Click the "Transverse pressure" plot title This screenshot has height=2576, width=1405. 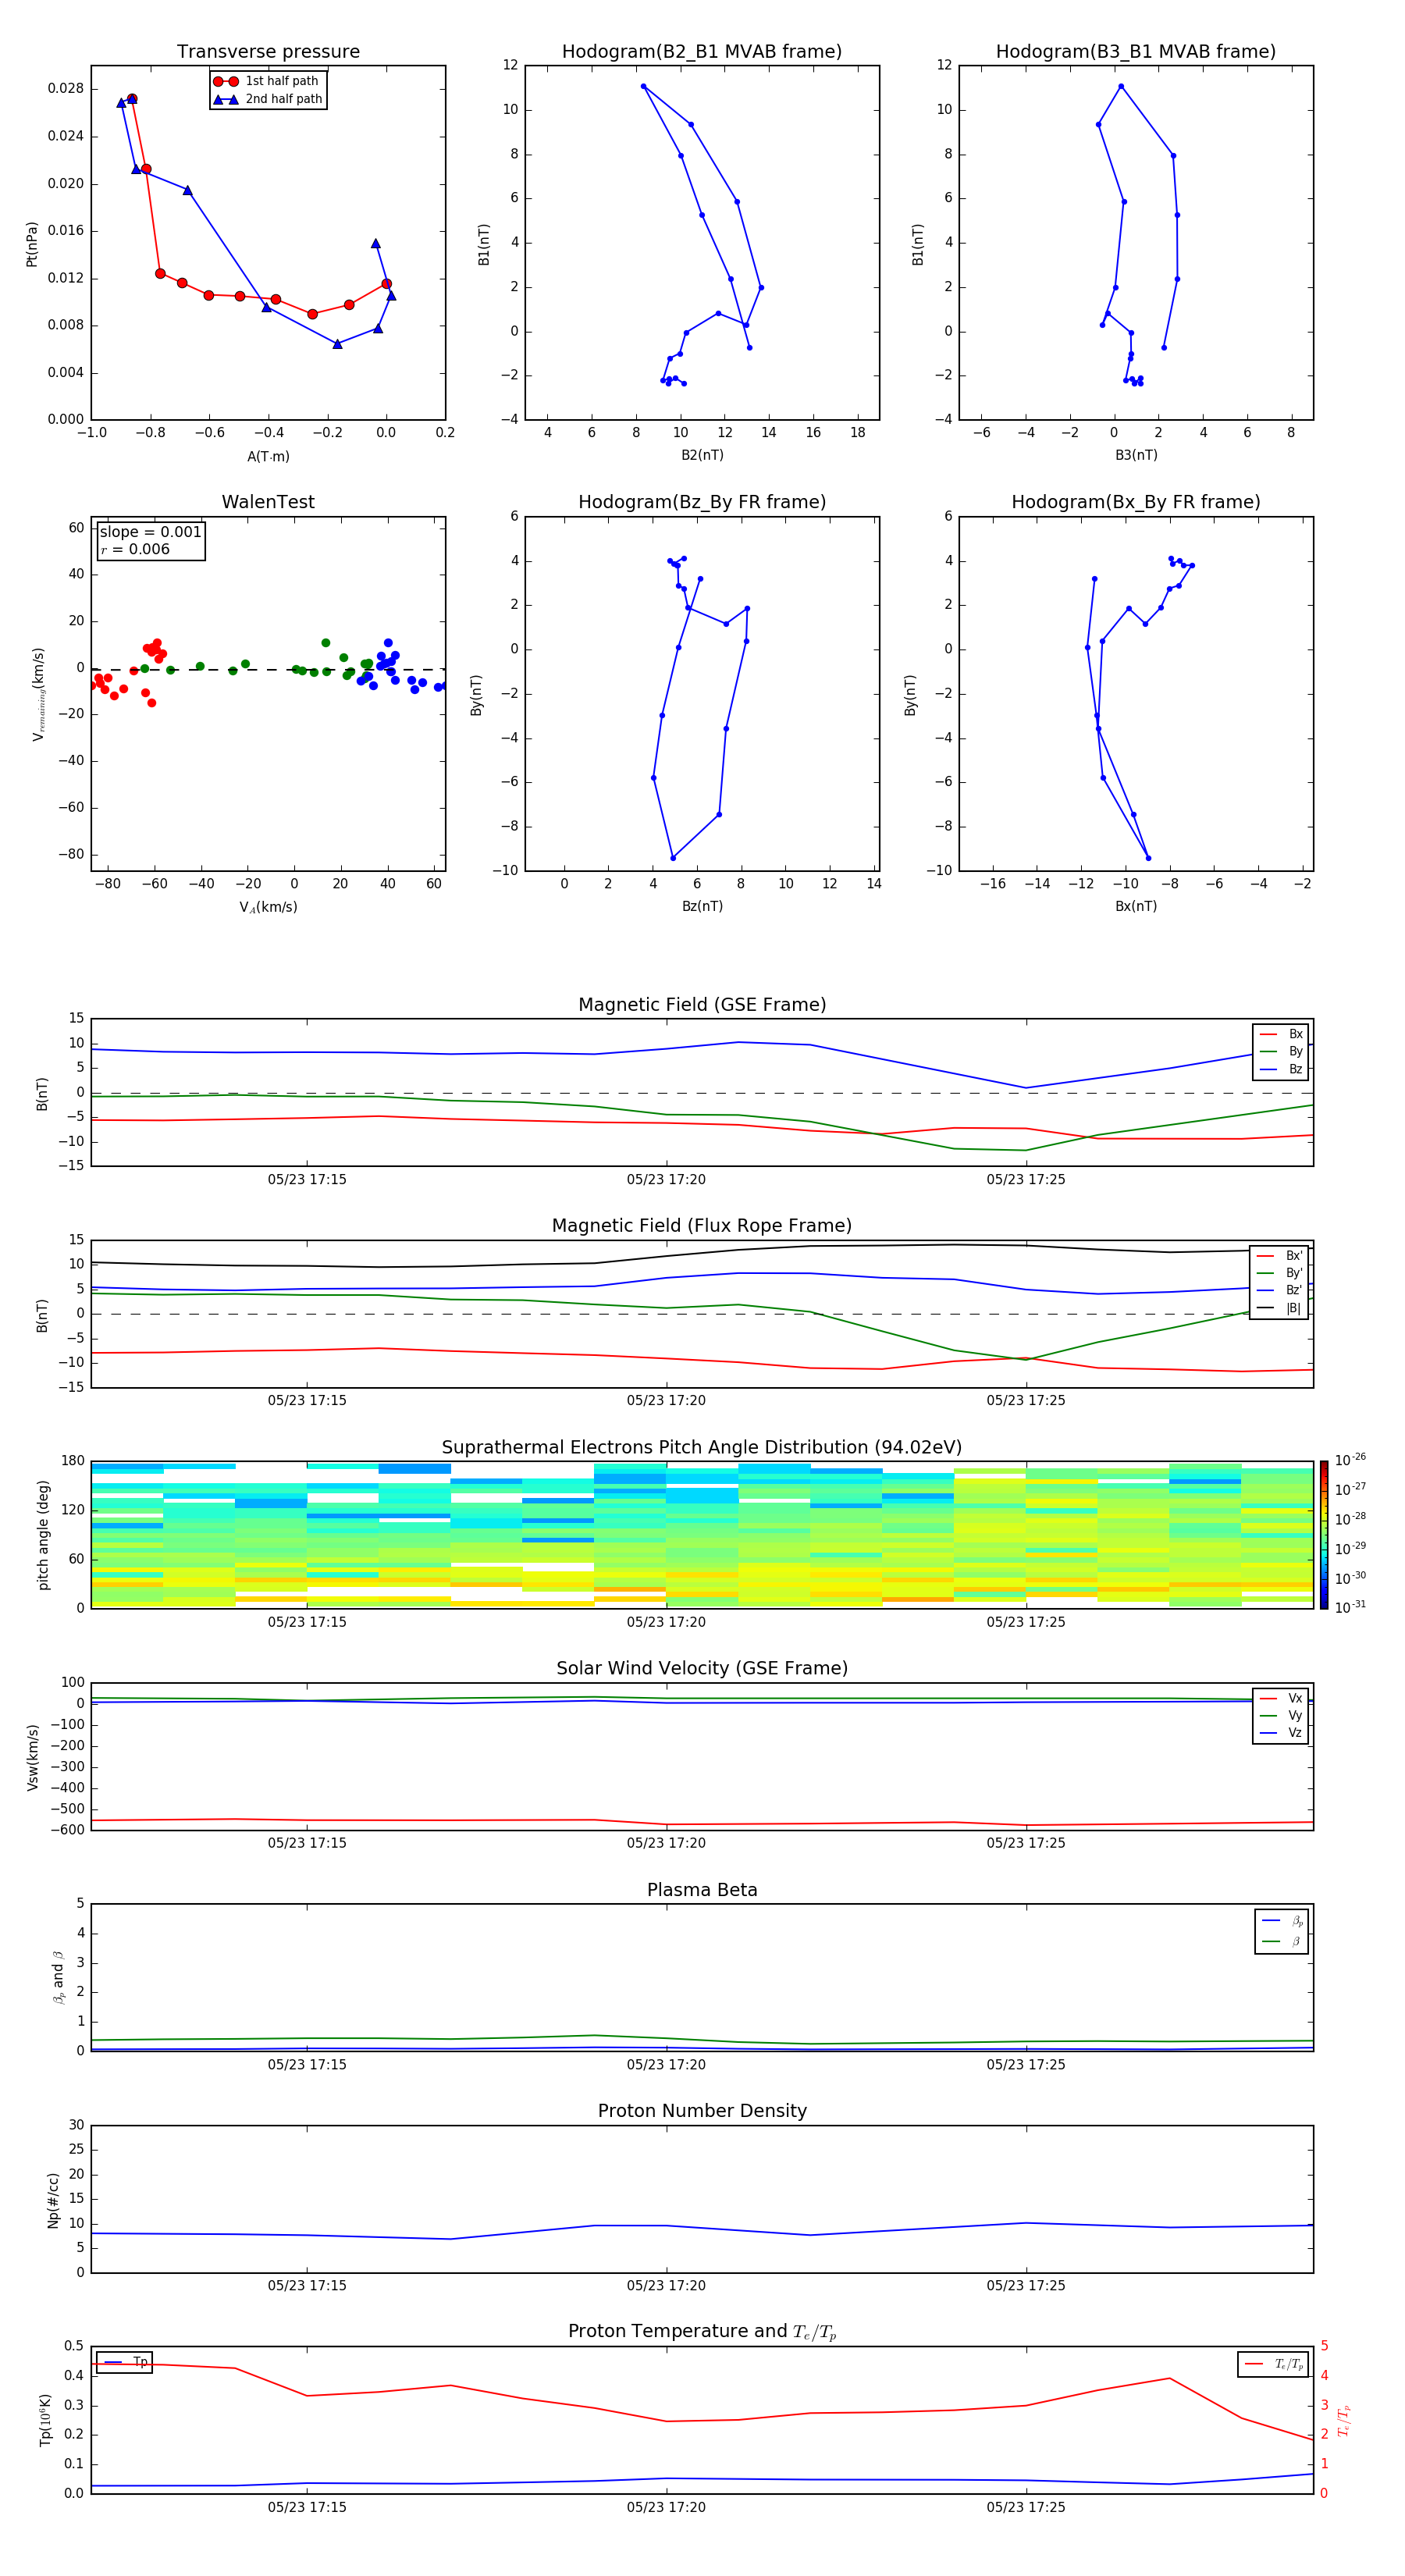tap(268, 52)
